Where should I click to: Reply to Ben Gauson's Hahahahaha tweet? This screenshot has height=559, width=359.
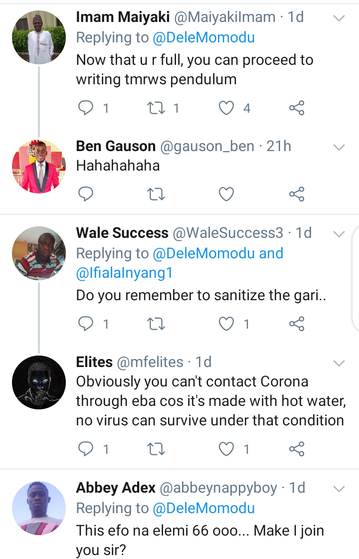86,194
